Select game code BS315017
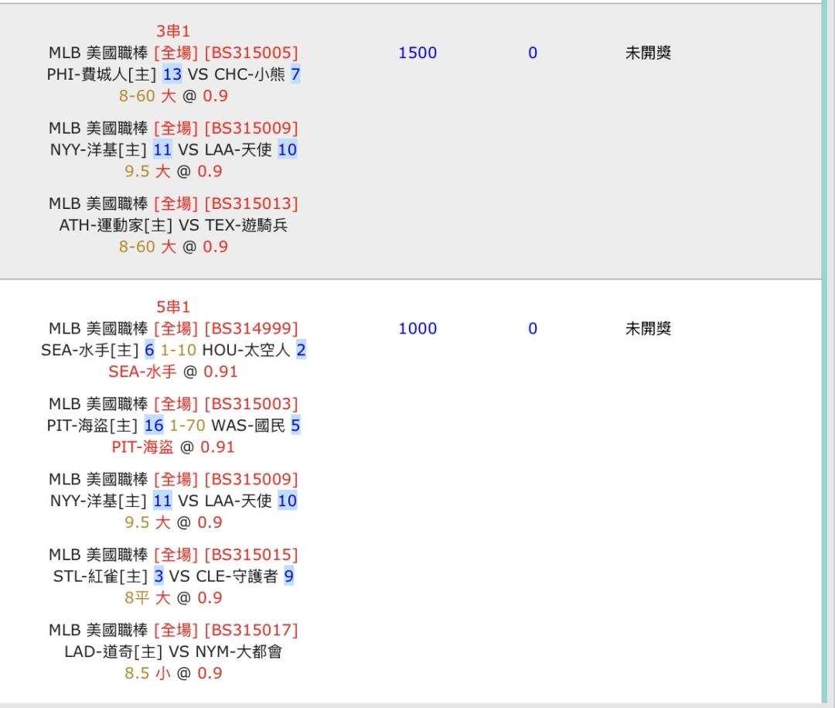835x708 pixels. pos(251,630)
